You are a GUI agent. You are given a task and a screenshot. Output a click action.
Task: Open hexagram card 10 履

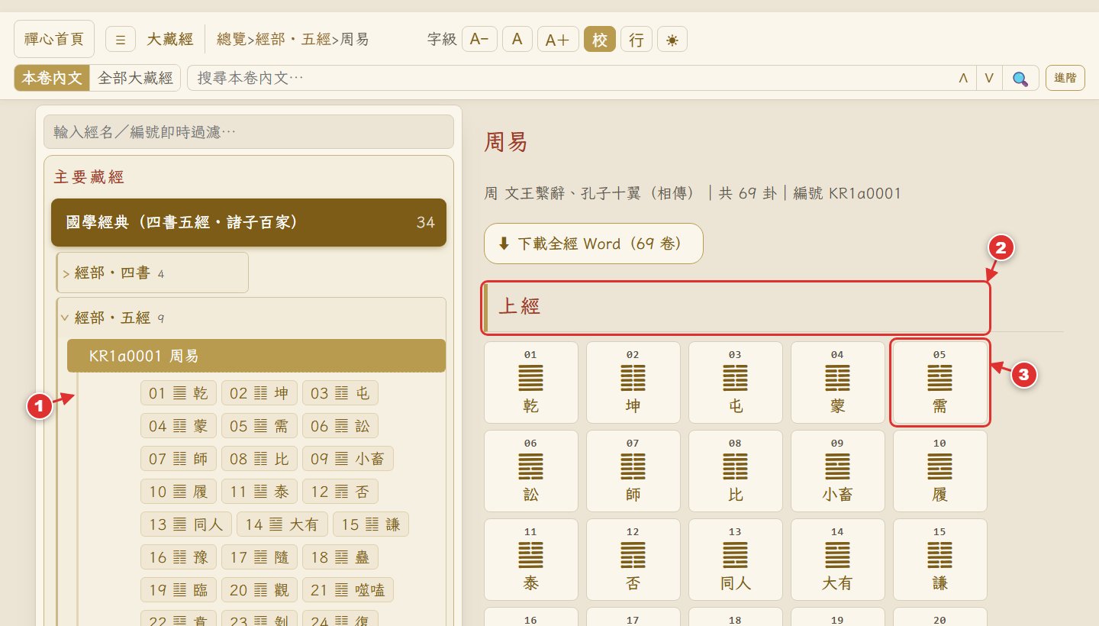pos(940,471)
